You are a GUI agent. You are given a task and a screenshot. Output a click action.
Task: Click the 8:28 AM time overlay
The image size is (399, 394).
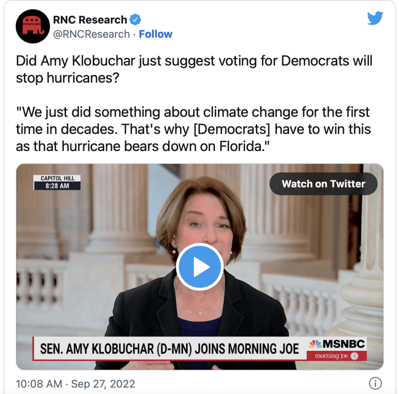pos(57,186)
